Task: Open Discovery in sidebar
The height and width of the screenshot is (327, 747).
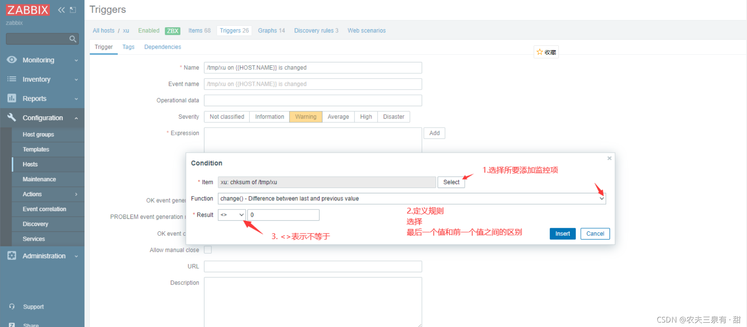Action: tap(48, 224)
